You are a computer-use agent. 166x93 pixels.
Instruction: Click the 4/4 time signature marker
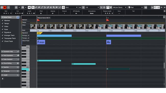[40, 33]
